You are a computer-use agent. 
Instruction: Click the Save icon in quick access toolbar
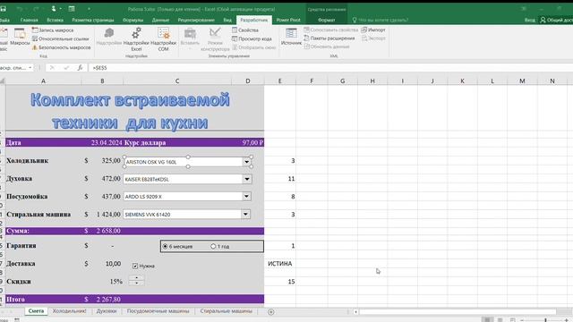pyautogui.click(x=3, y=9)
